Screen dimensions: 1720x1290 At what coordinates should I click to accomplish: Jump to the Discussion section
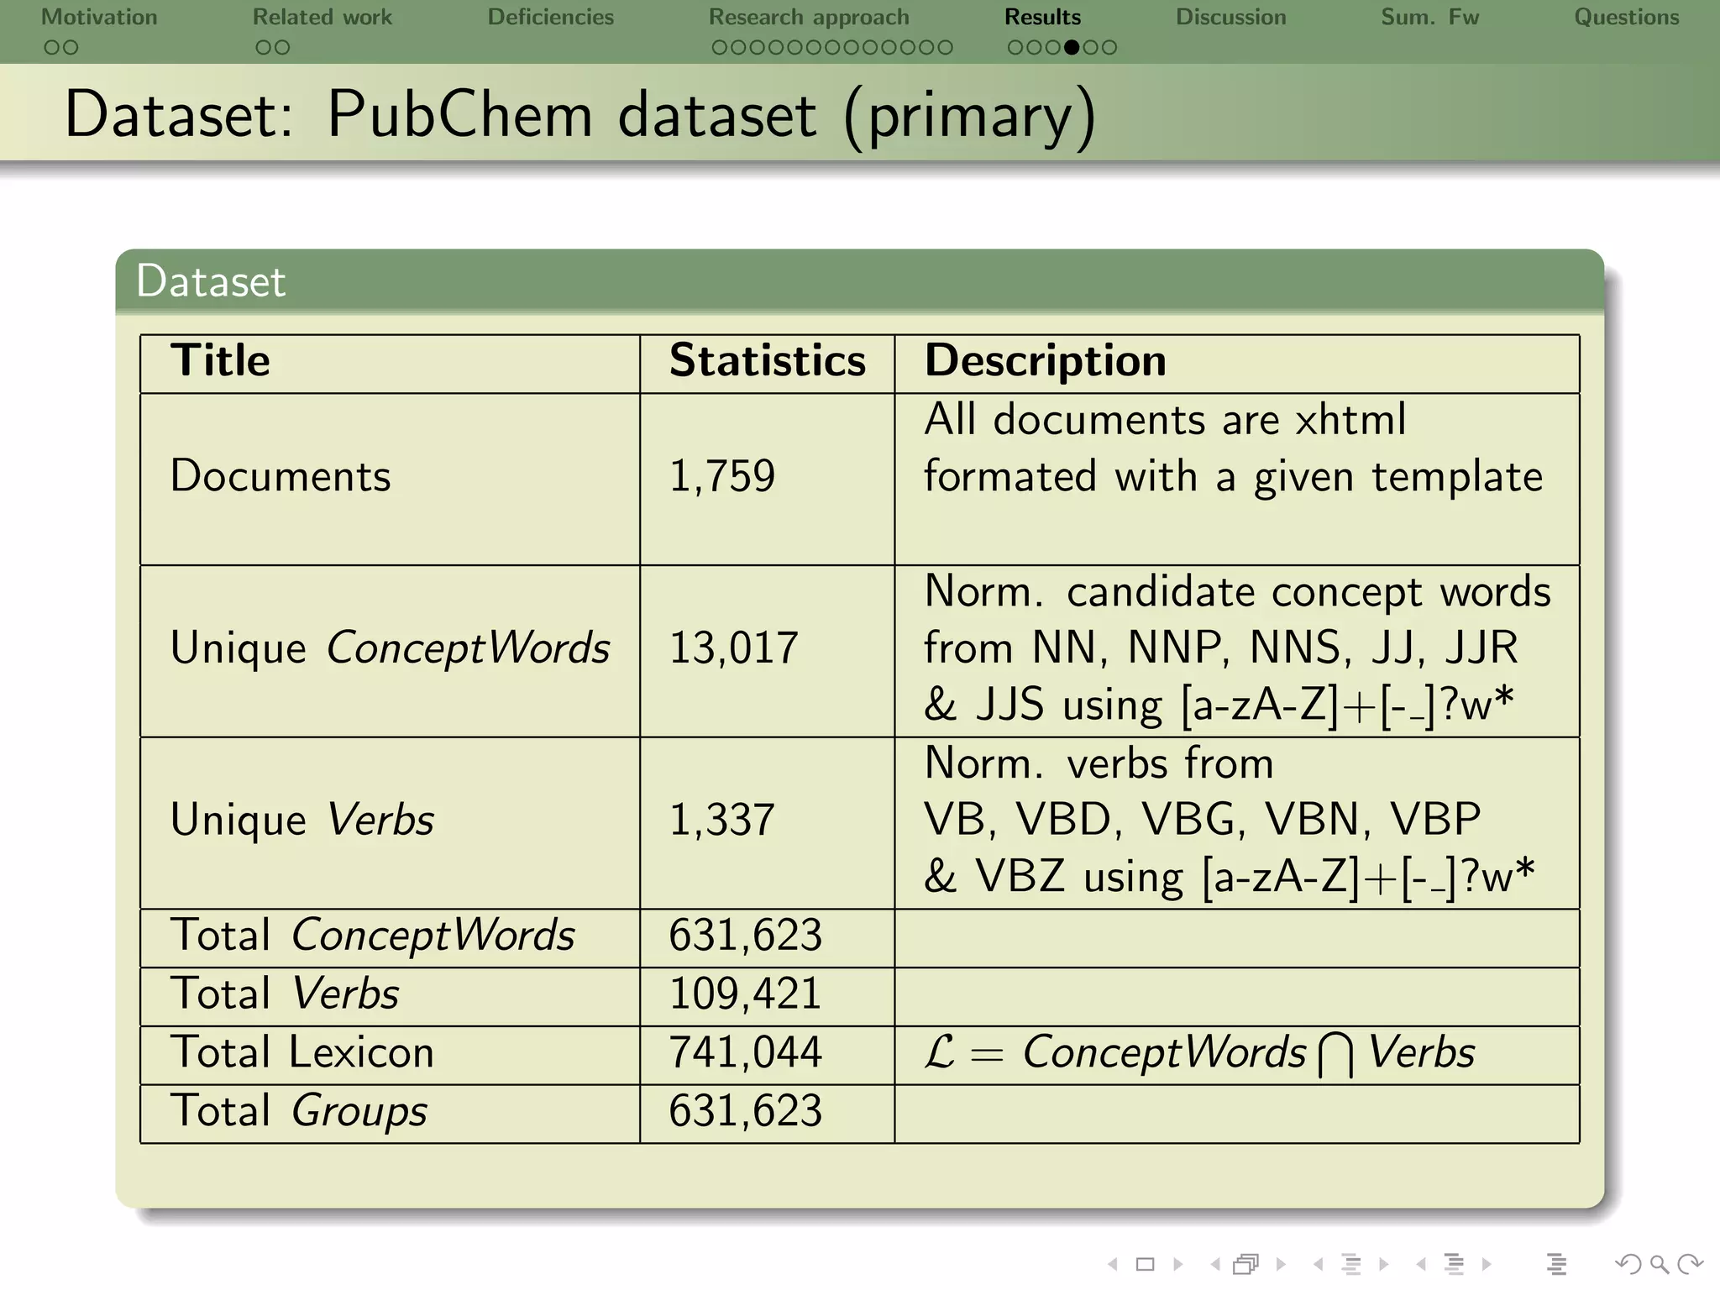pos(1231,17)
